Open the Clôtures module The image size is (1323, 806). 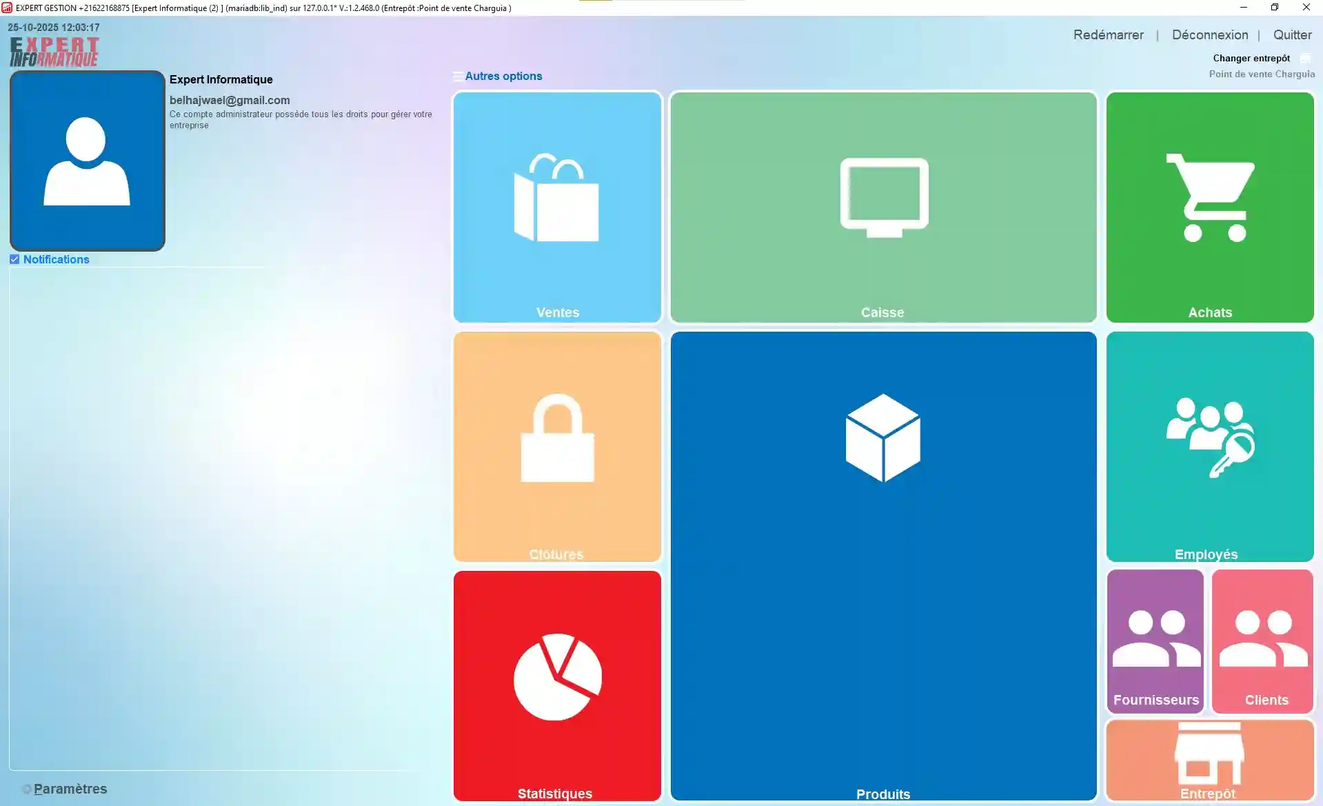click(556, 446)
